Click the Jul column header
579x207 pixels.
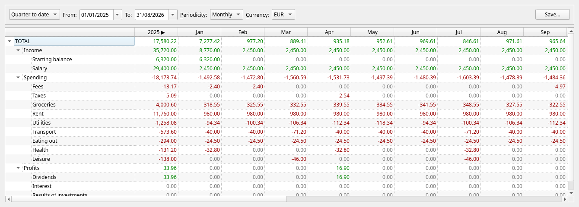click(458, 32)
